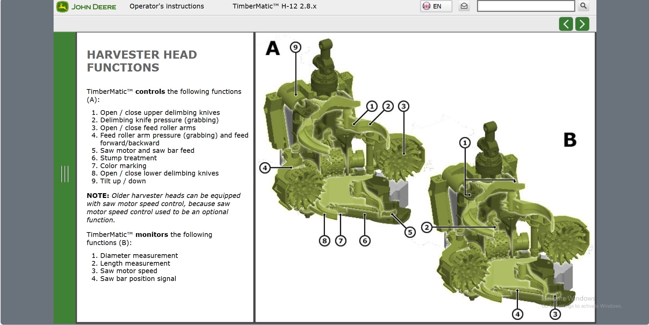Image resolution: width=649 pixels, height=325 pixels.
Task: Click callout 5 near the saw motor
Action: [410, 232]
